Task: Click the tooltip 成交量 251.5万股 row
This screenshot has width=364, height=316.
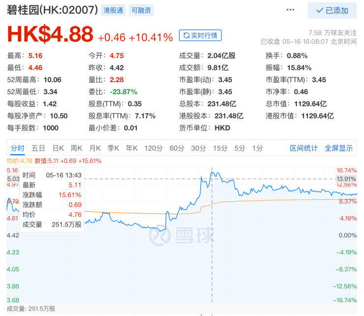Action: click(52, 224)
